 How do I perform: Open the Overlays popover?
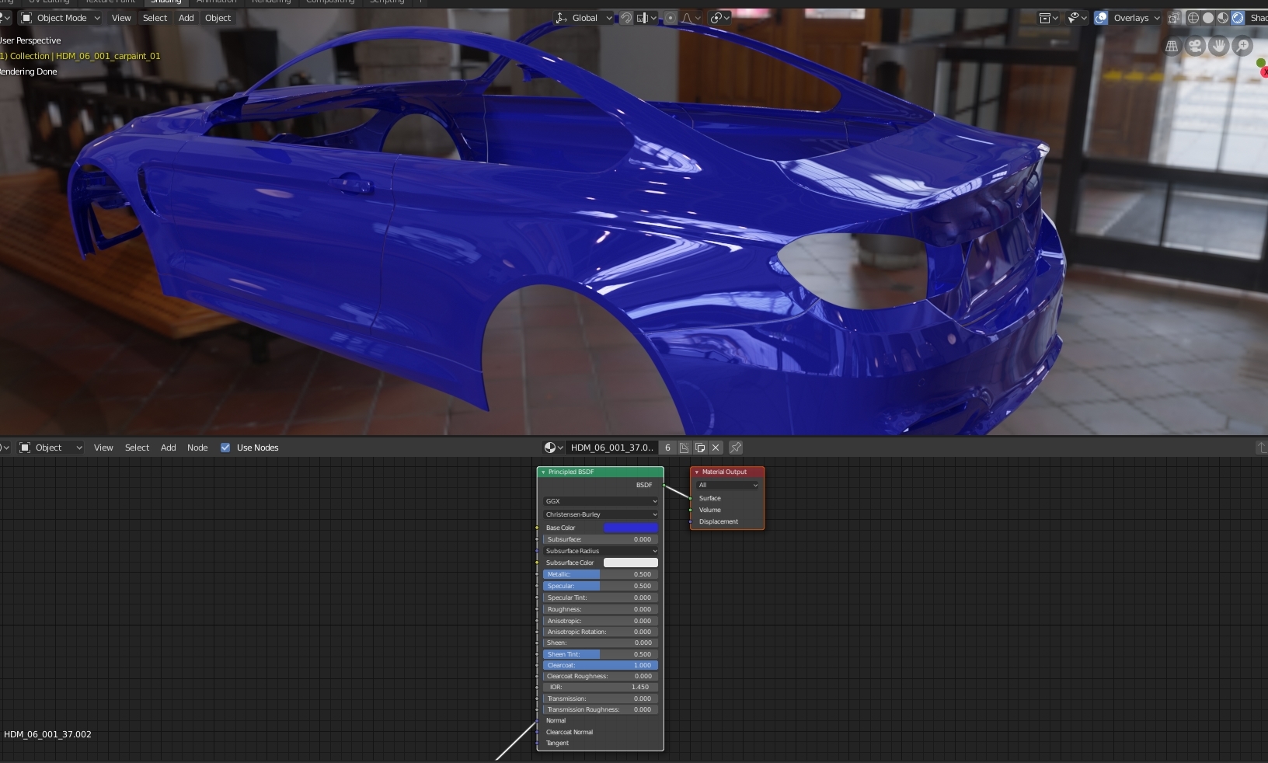point(1134,17)
